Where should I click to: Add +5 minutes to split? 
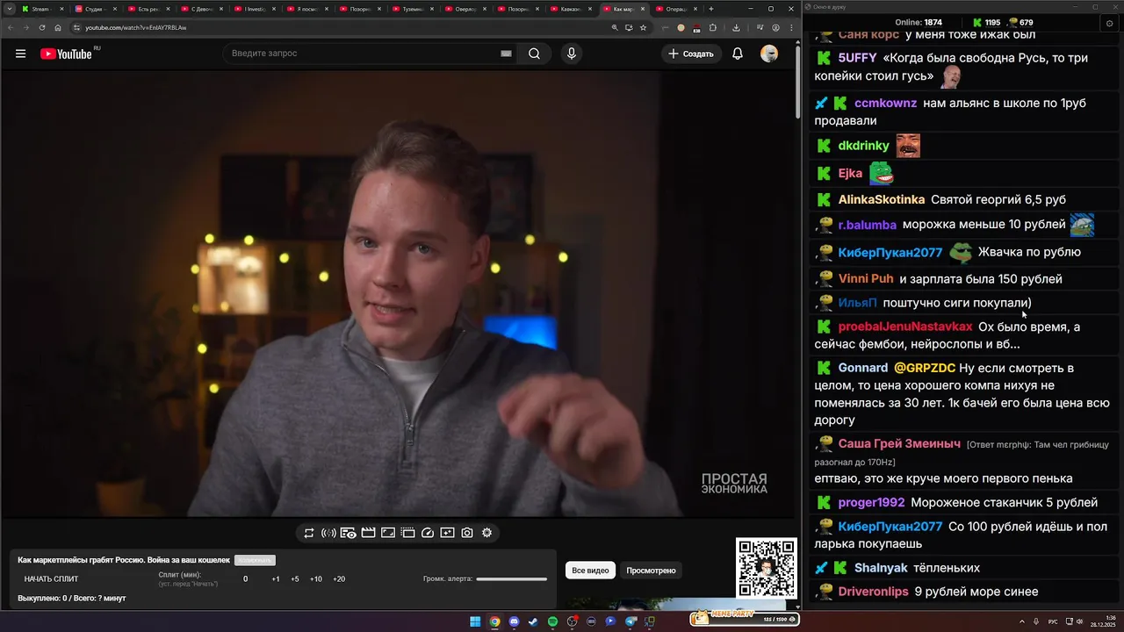295,579
